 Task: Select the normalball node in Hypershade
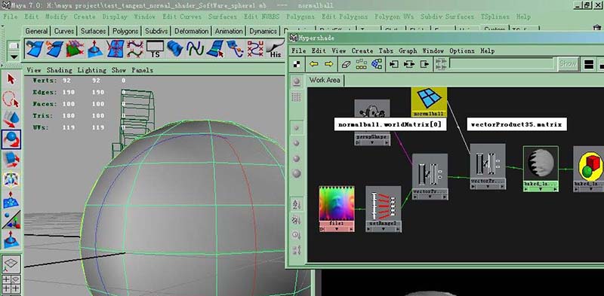pyautogui.click(x=429, y=102)
